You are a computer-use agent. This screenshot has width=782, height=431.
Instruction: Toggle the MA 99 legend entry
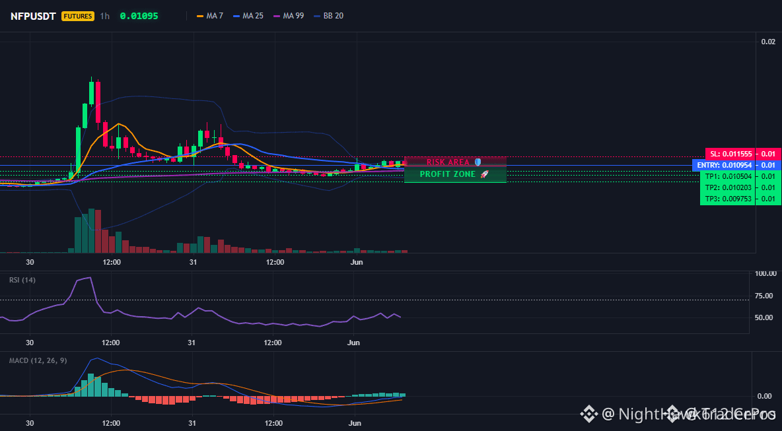pyautogui.click(x=288, y=16)
